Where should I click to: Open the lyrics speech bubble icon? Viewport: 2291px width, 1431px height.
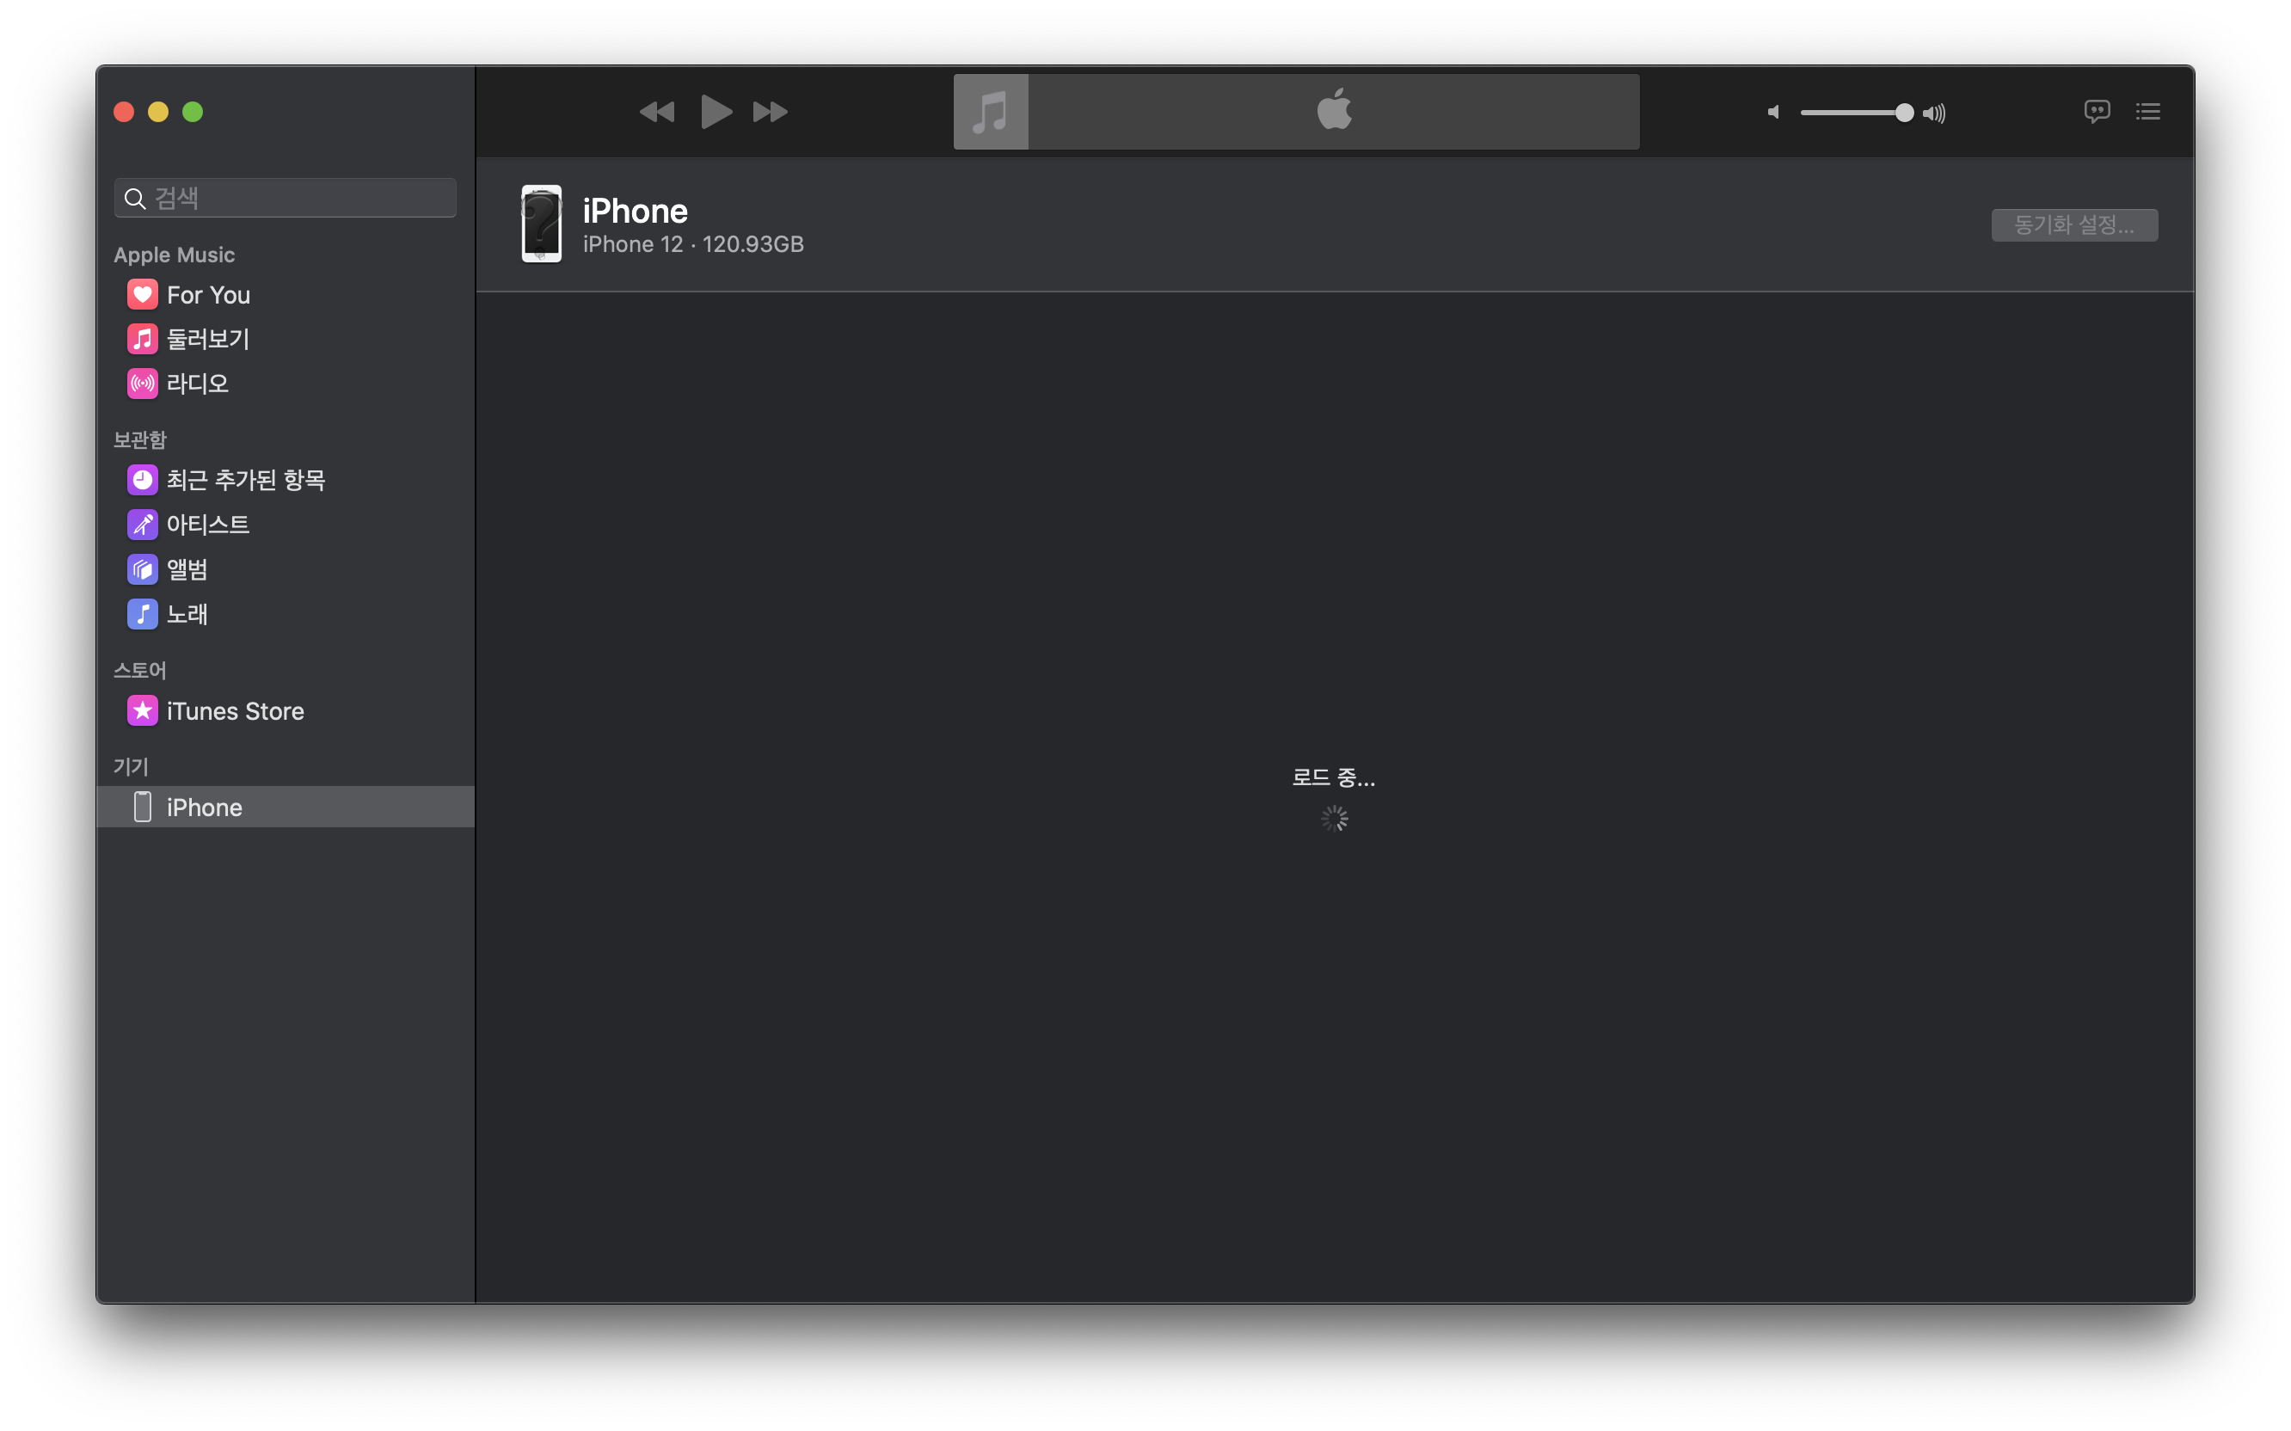pos(2096,112)
